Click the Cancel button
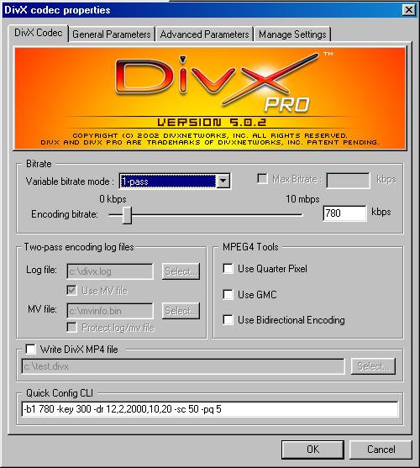 click(x=381, y=450)
